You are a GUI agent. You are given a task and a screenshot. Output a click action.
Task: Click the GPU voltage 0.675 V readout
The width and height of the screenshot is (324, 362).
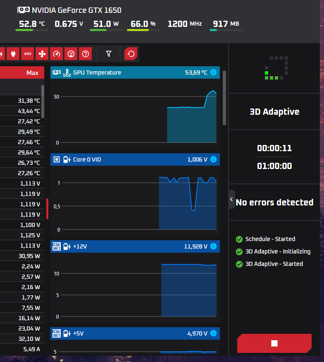point(69,24)
